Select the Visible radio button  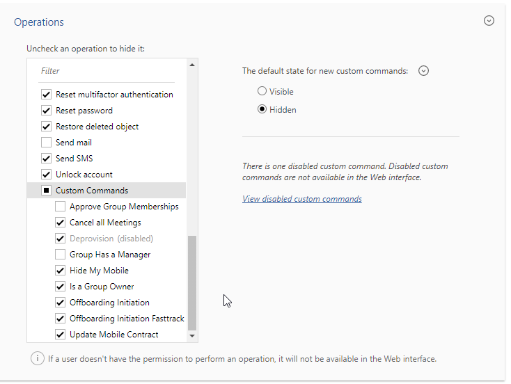point(262,91)
